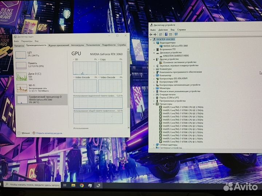Open Вид menu in Device Manager
Screen dimensions: 262x196
pos(172,30)
